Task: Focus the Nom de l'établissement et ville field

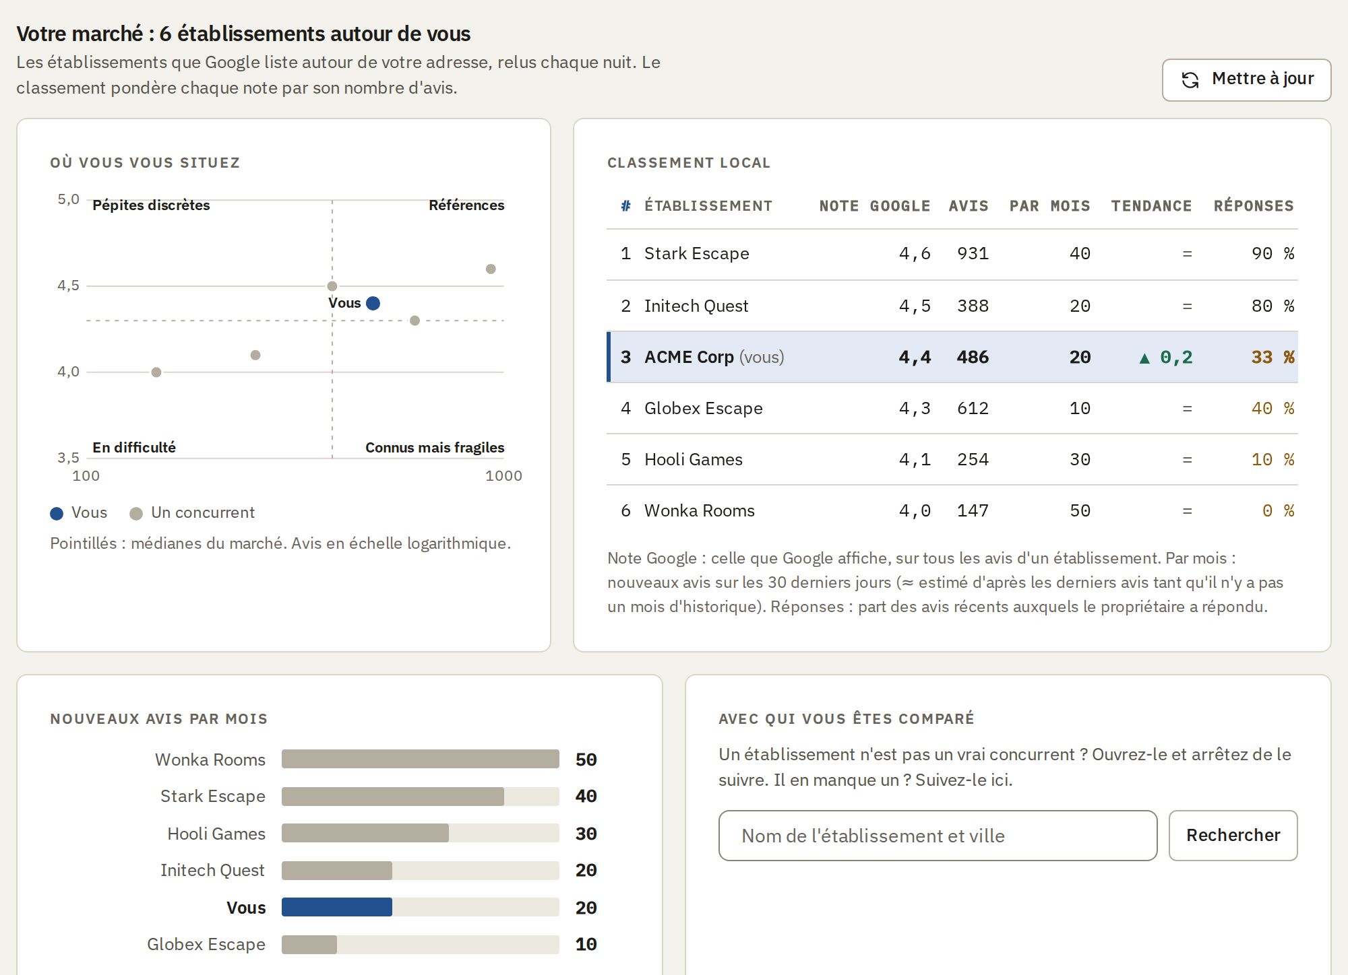Action: (938, 835)
